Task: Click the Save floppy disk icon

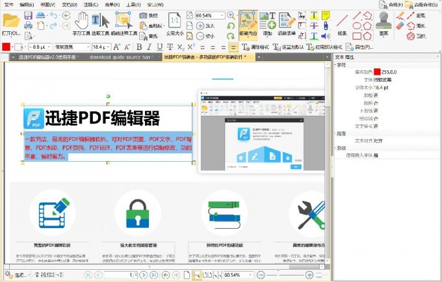Action: tap(28, 15)
